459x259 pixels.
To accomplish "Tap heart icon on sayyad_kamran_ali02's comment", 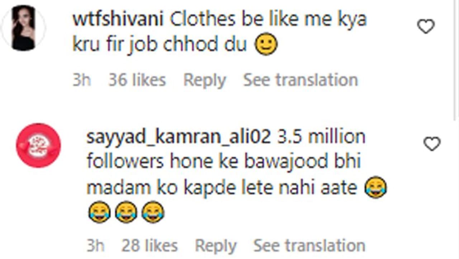I will (432, 144).
